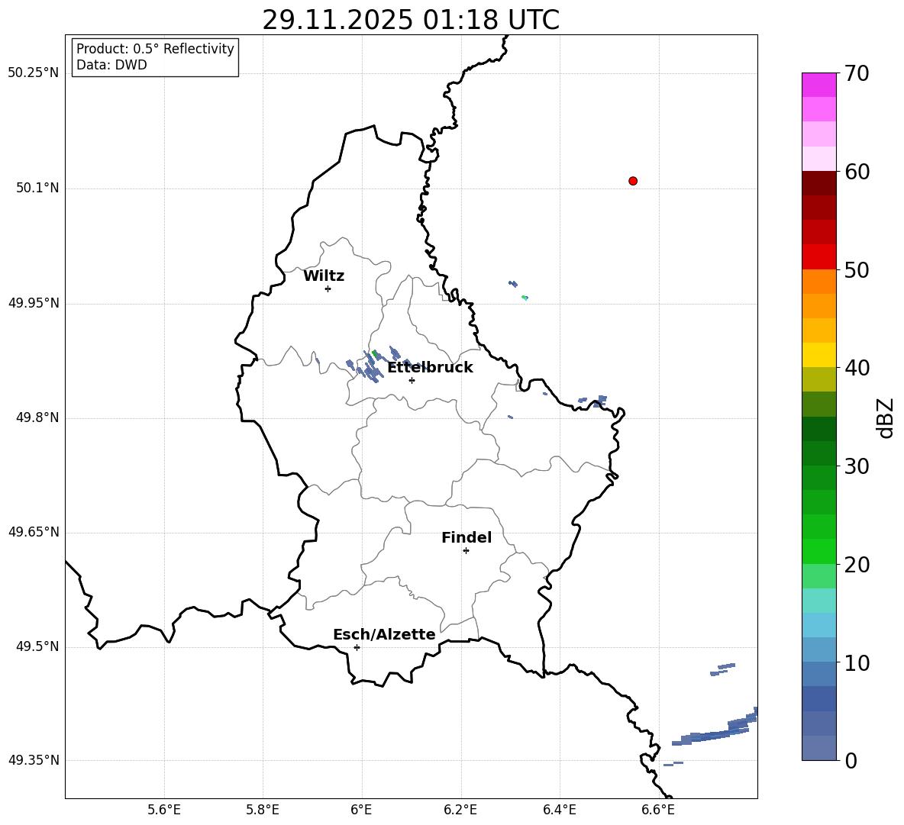904x825 pixels.
Task: Click the 40 colorbar tick label
Action: (857, 368)
